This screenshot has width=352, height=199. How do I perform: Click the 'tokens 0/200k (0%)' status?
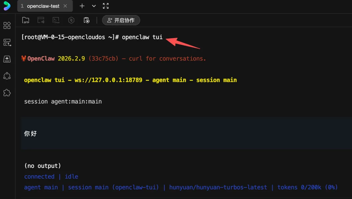click(x=308, y=187)
